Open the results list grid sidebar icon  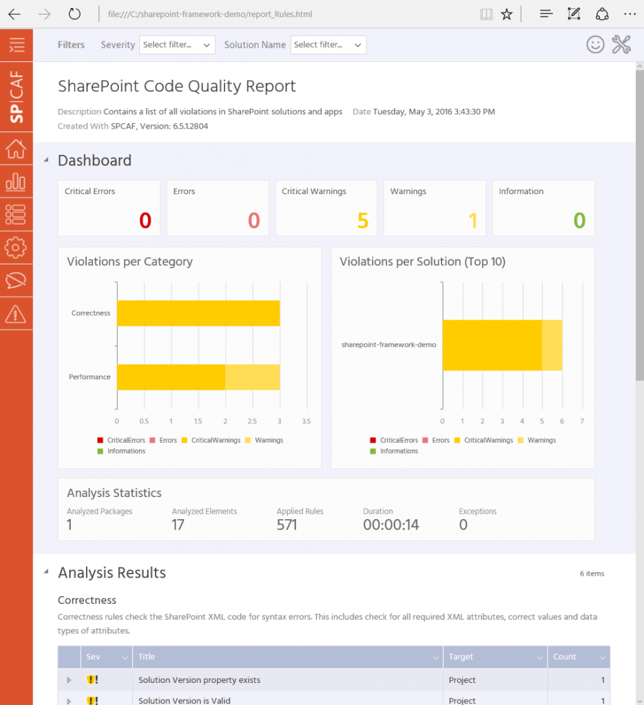pyautogui.click(x=16, y=215)
